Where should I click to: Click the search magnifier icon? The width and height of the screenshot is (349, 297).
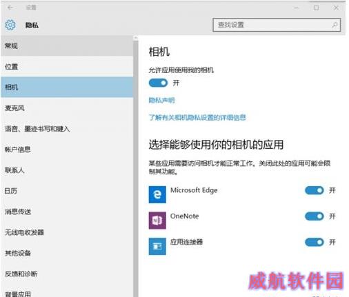click(x=335, y=25)
